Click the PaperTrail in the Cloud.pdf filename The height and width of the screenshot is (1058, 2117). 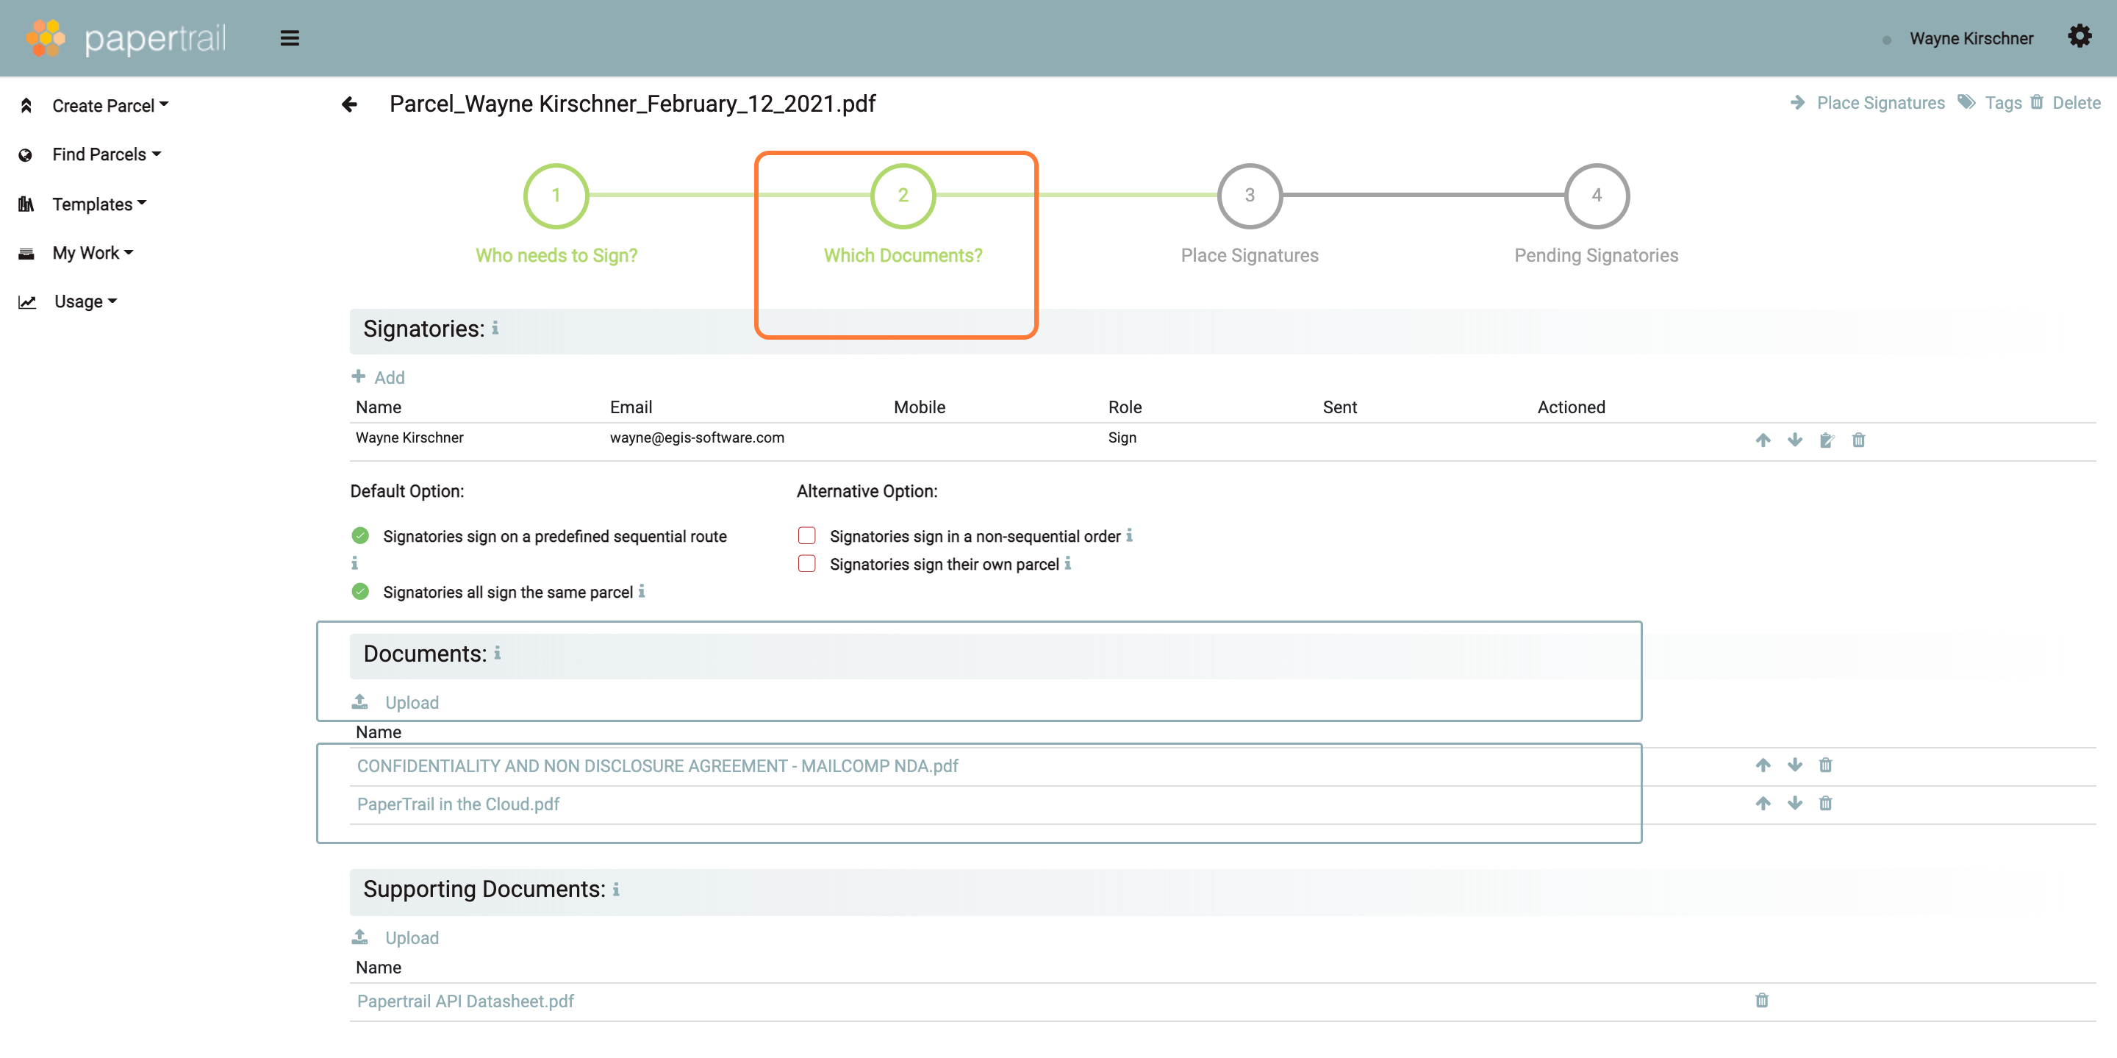point(458,803)
